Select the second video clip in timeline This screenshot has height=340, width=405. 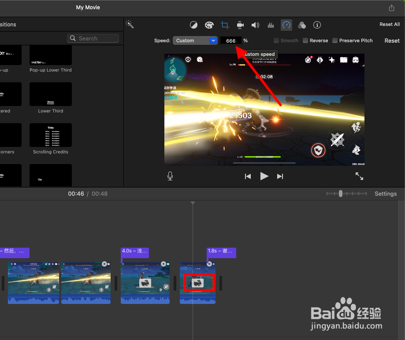(x=86, y=283)
